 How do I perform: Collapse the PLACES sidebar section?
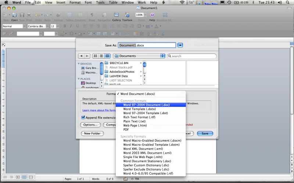coord(79,79)
